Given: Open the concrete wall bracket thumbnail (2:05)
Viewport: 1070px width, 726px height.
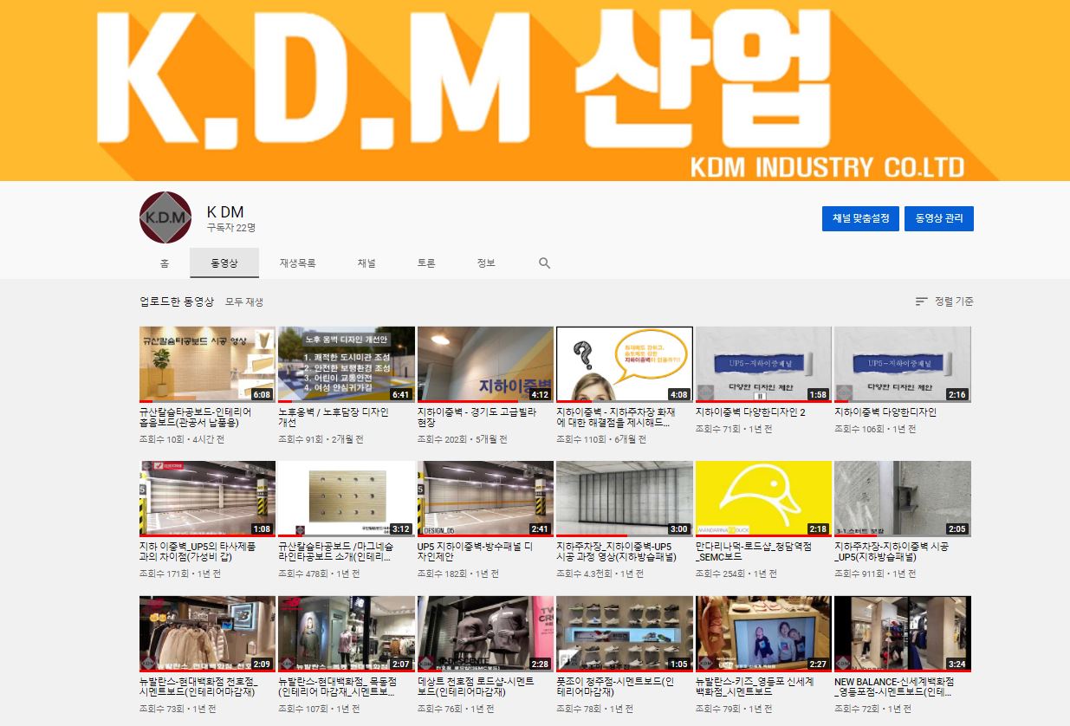Looking at the screenshot, I should pos(903,499).
